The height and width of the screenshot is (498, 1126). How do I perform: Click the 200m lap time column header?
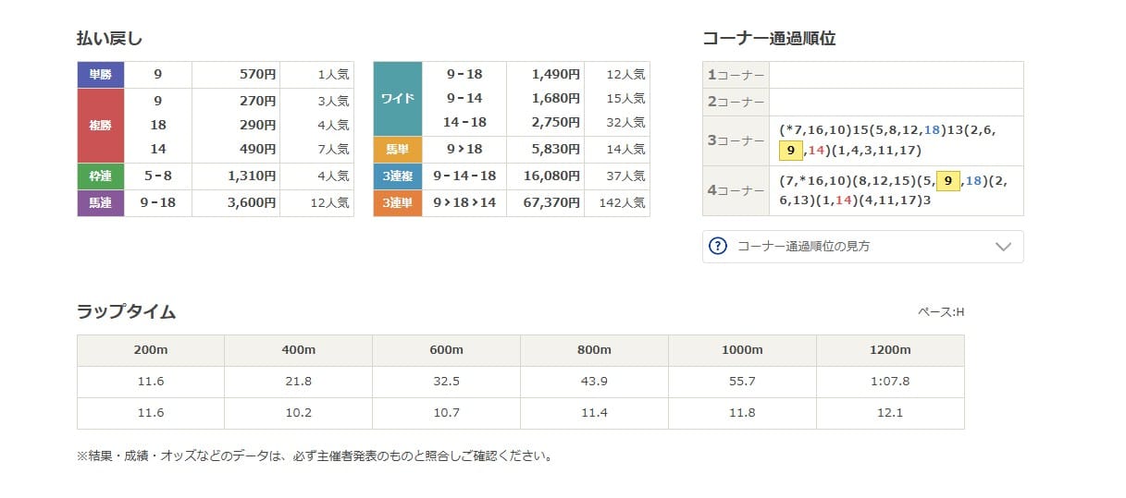coord(151,350)
